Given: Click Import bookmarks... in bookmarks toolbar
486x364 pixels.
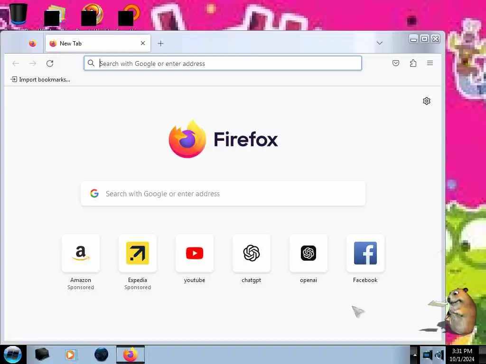Looking at the screenshot, I should (40, 80).
